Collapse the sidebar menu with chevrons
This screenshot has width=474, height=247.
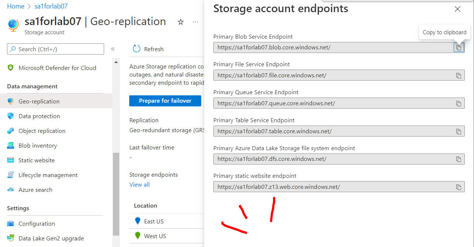(113, 49)
